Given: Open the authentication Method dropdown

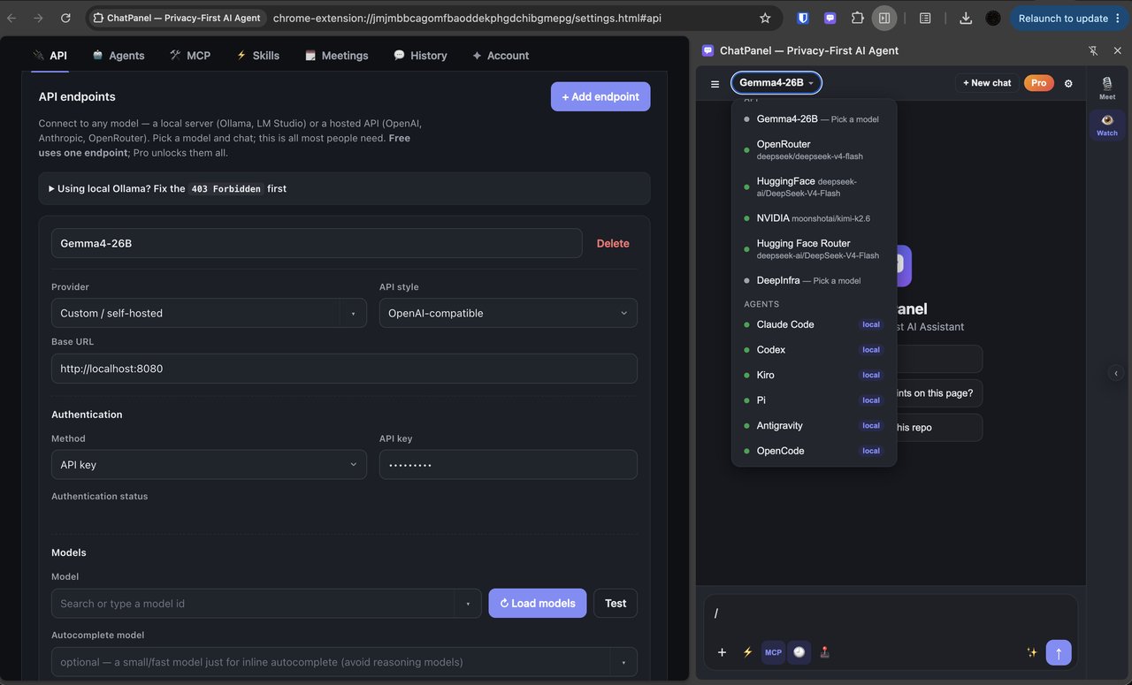Looking at the screenshot, I should coord(209,465).
